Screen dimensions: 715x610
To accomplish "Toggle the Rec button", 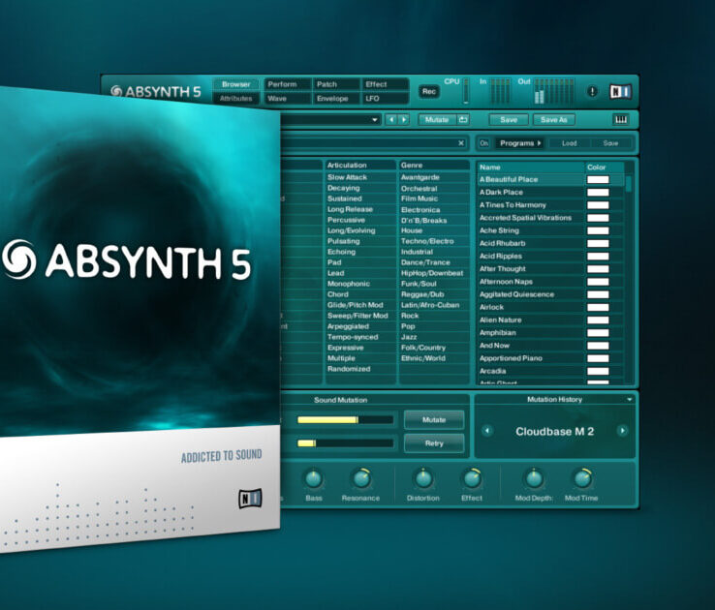I will click(x=428, y=92).
